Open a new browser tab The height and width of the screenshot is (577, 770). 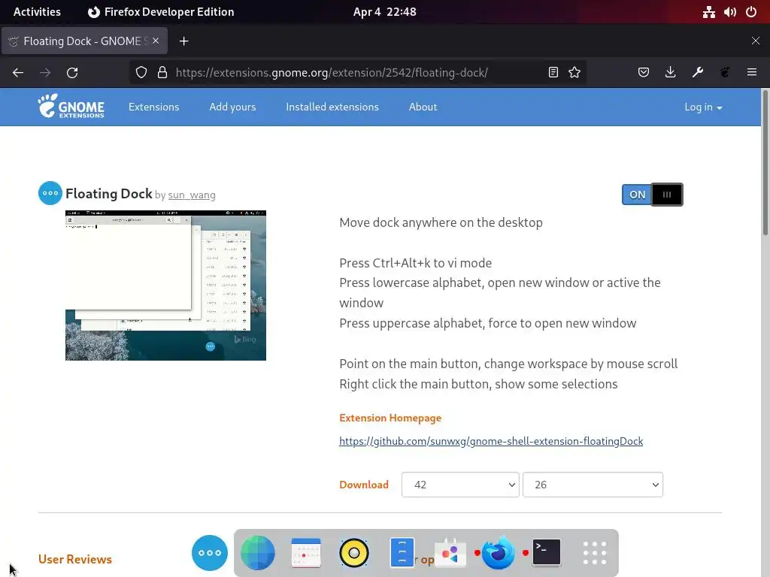point(183,41)
